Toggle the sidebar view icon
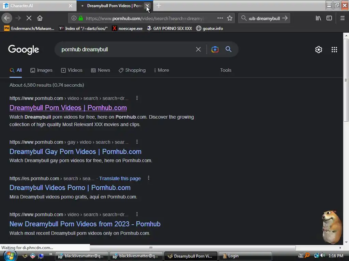This screenshot has height=261, width=349. 329,18
